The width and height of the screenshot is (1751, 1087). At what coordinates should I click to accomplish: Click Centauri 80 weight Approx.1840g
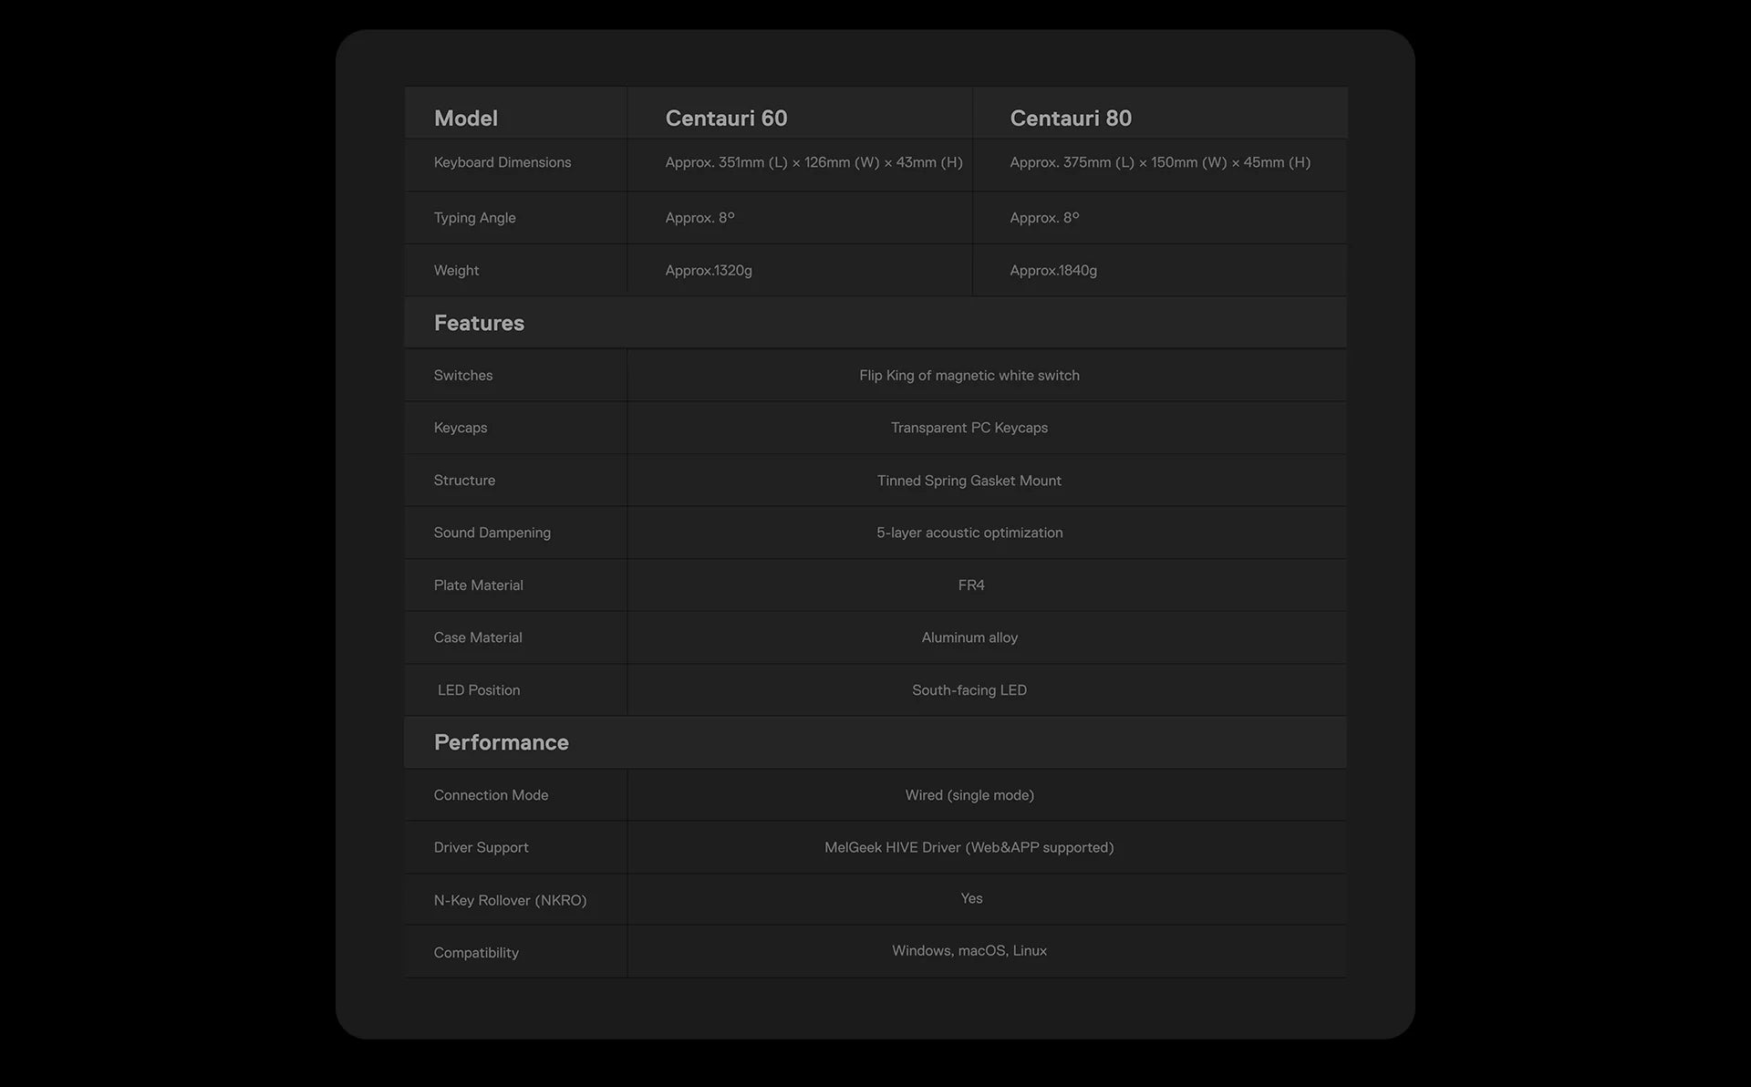coord(1053,270)
